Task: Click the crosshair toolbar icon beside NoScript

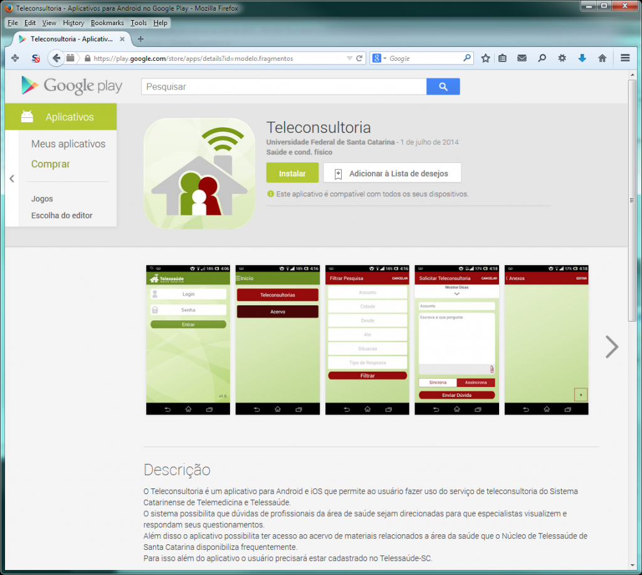Action: pos(15,58)
